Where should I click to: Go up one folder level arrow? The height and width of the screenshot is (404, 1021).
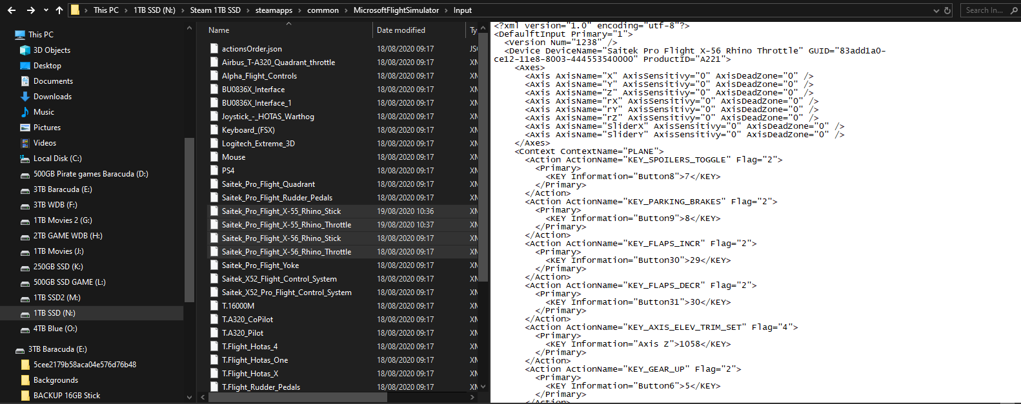(59, 10)
